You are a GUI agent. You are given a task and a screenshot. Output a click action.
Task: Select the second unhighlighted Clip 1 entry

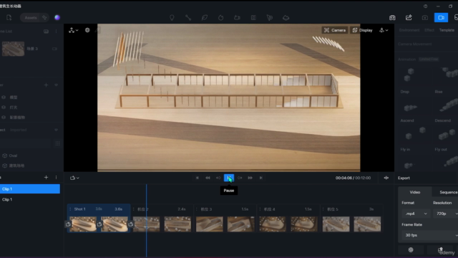coord(30,199)
